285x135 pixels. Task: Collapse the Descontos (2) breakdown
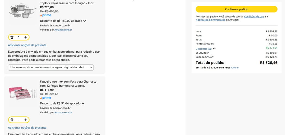tap(205, 49)
